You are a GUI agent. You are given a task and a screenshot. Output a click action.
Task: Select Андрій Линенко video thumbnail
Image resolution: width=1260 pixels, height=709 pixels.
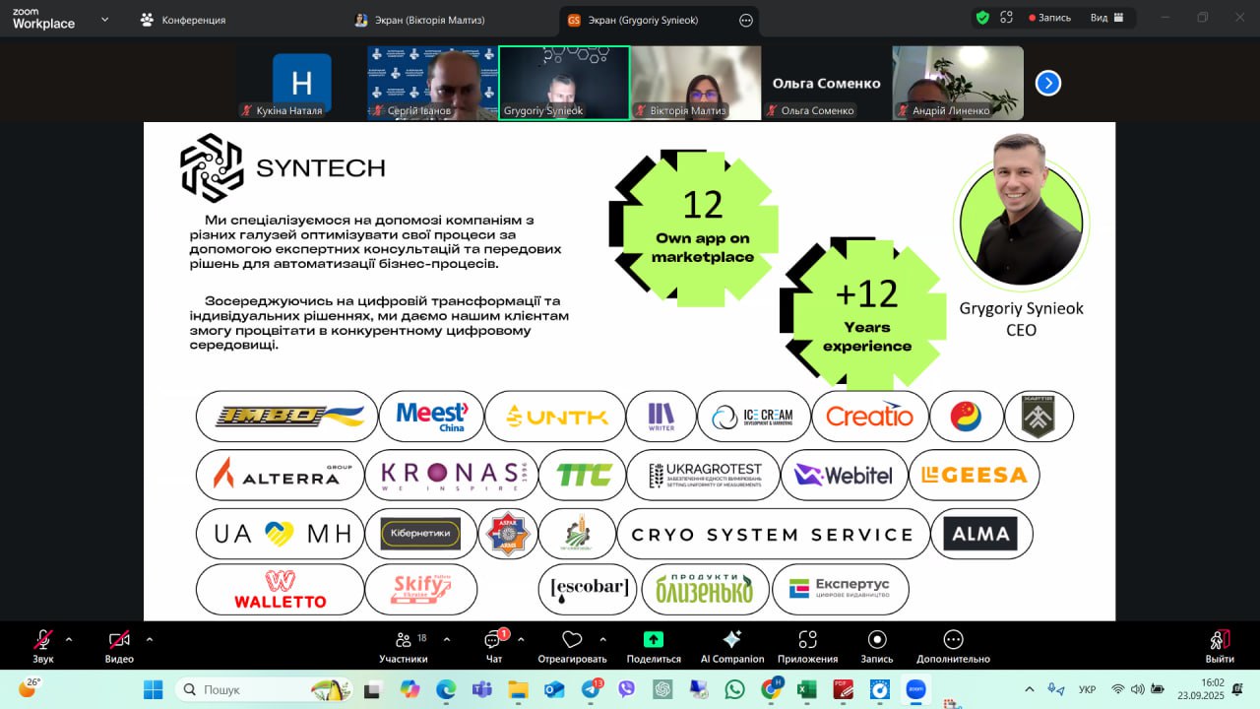click(x=958, y=83)
